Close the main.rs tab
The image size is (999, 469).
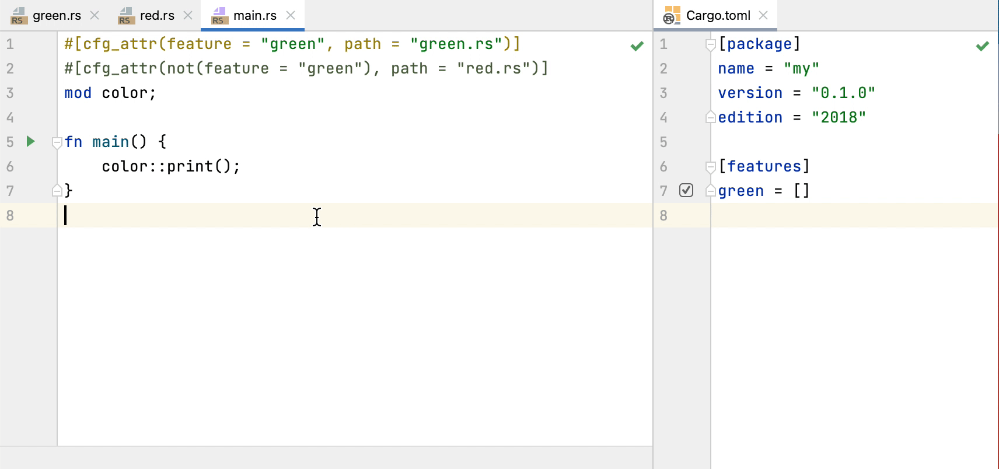click(x=291, y=15)
